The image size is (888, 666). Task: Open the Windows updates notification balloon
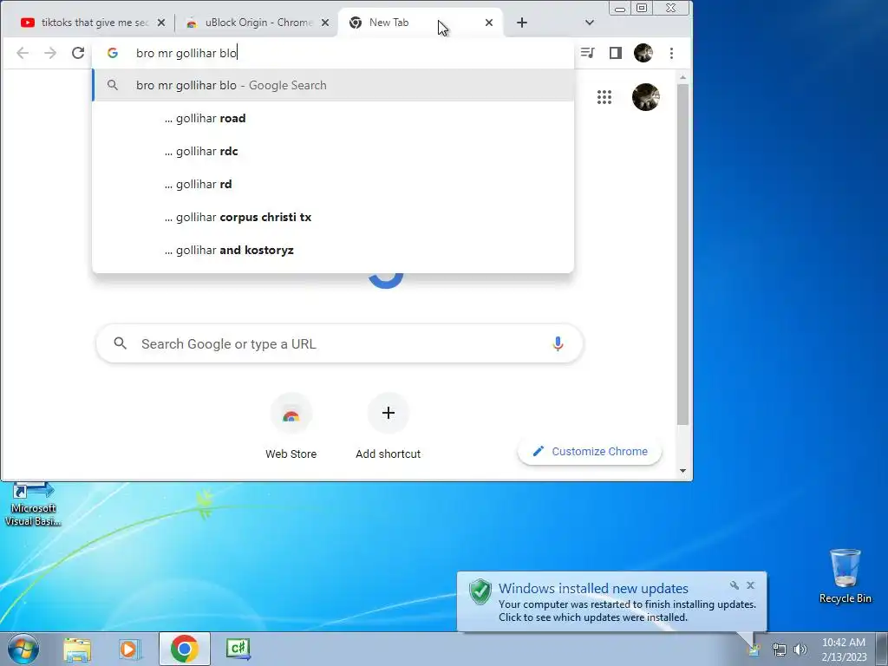click(611, 602)
